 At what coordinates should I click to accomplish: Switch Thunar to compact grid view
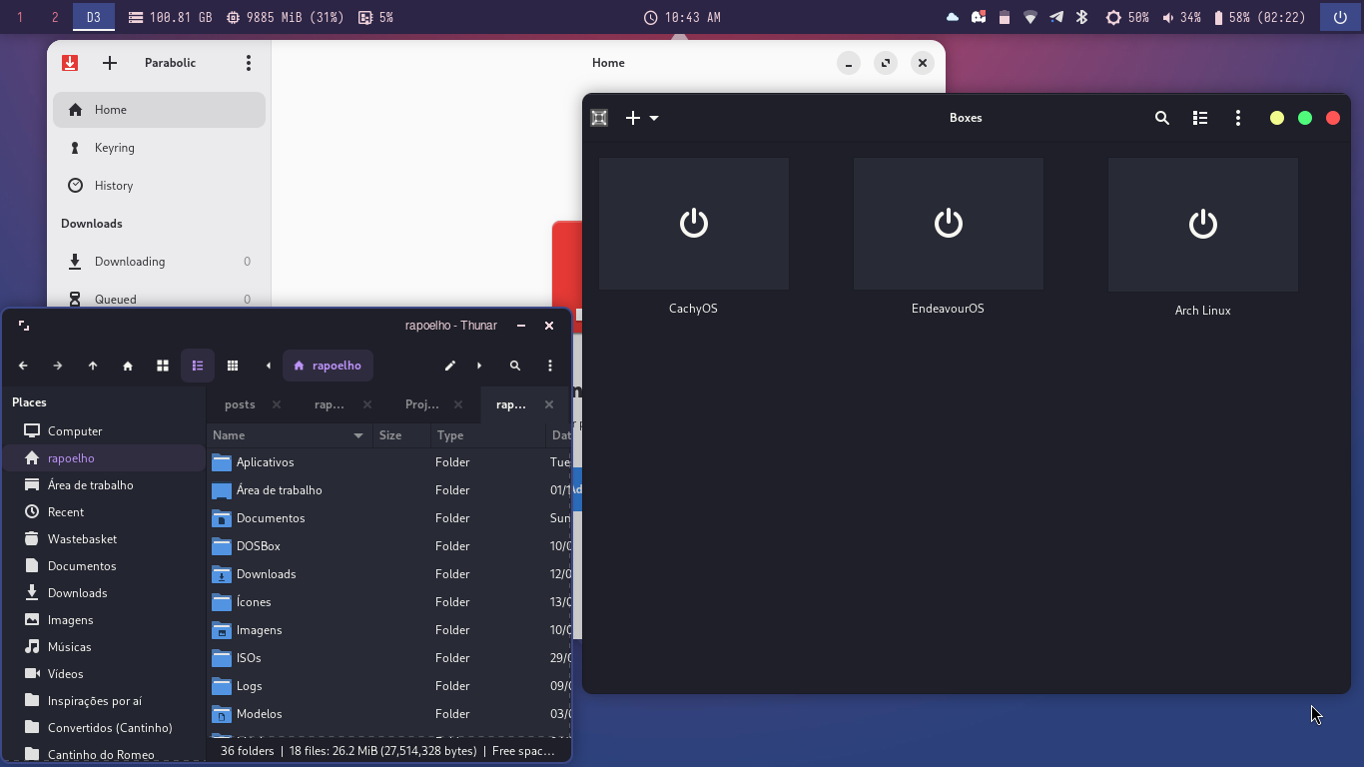click(233, 366)
